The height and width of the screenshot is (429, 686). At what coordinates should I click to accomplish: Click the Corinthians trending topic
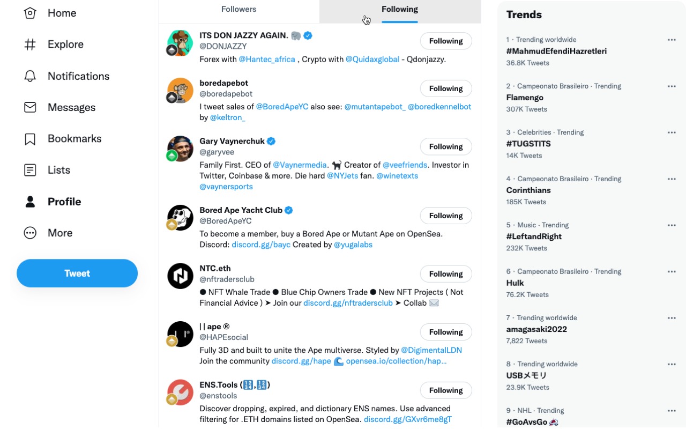click(x=528, y=190)
